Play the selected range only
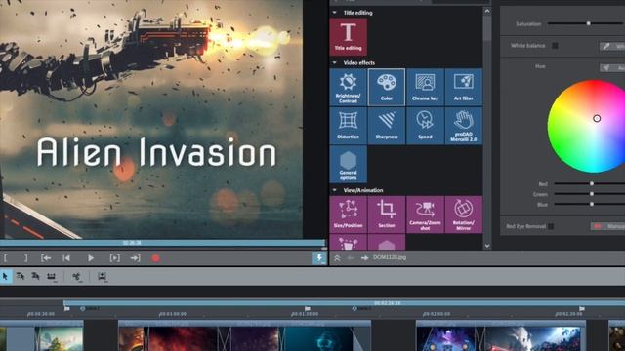 [115, 258]
